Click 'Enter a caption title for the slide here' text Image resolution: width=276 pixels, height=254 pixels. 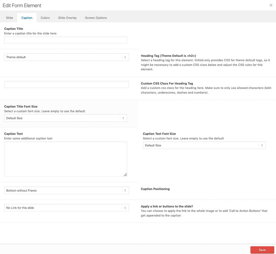pyautogui.click(x=30, y=33)
